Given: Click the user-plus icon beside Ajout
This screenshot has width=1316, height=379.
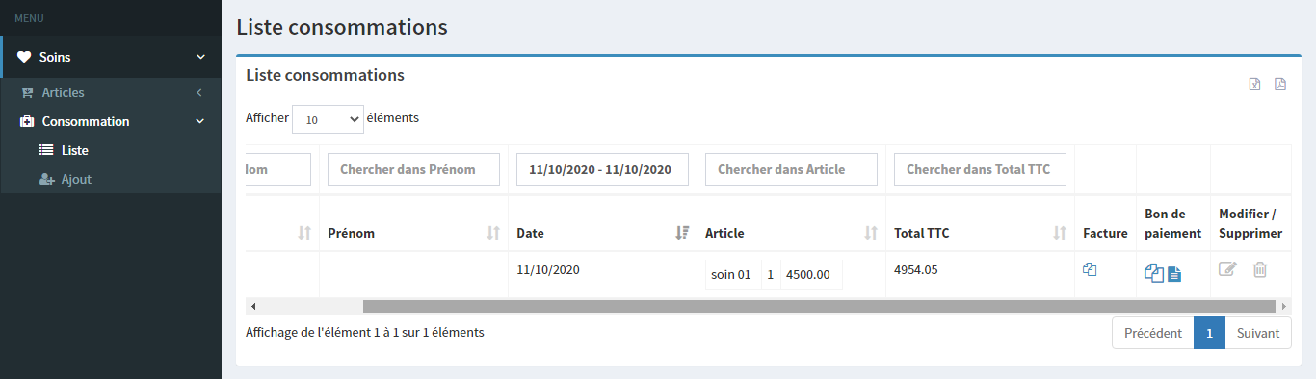Looking at the screenshot, I should click(x=46, y=180).
